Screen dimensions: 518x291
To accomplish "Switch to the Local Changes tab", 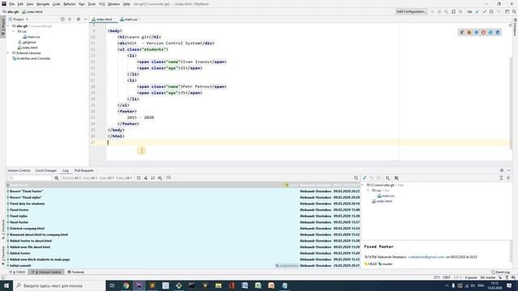I will 46,171.
